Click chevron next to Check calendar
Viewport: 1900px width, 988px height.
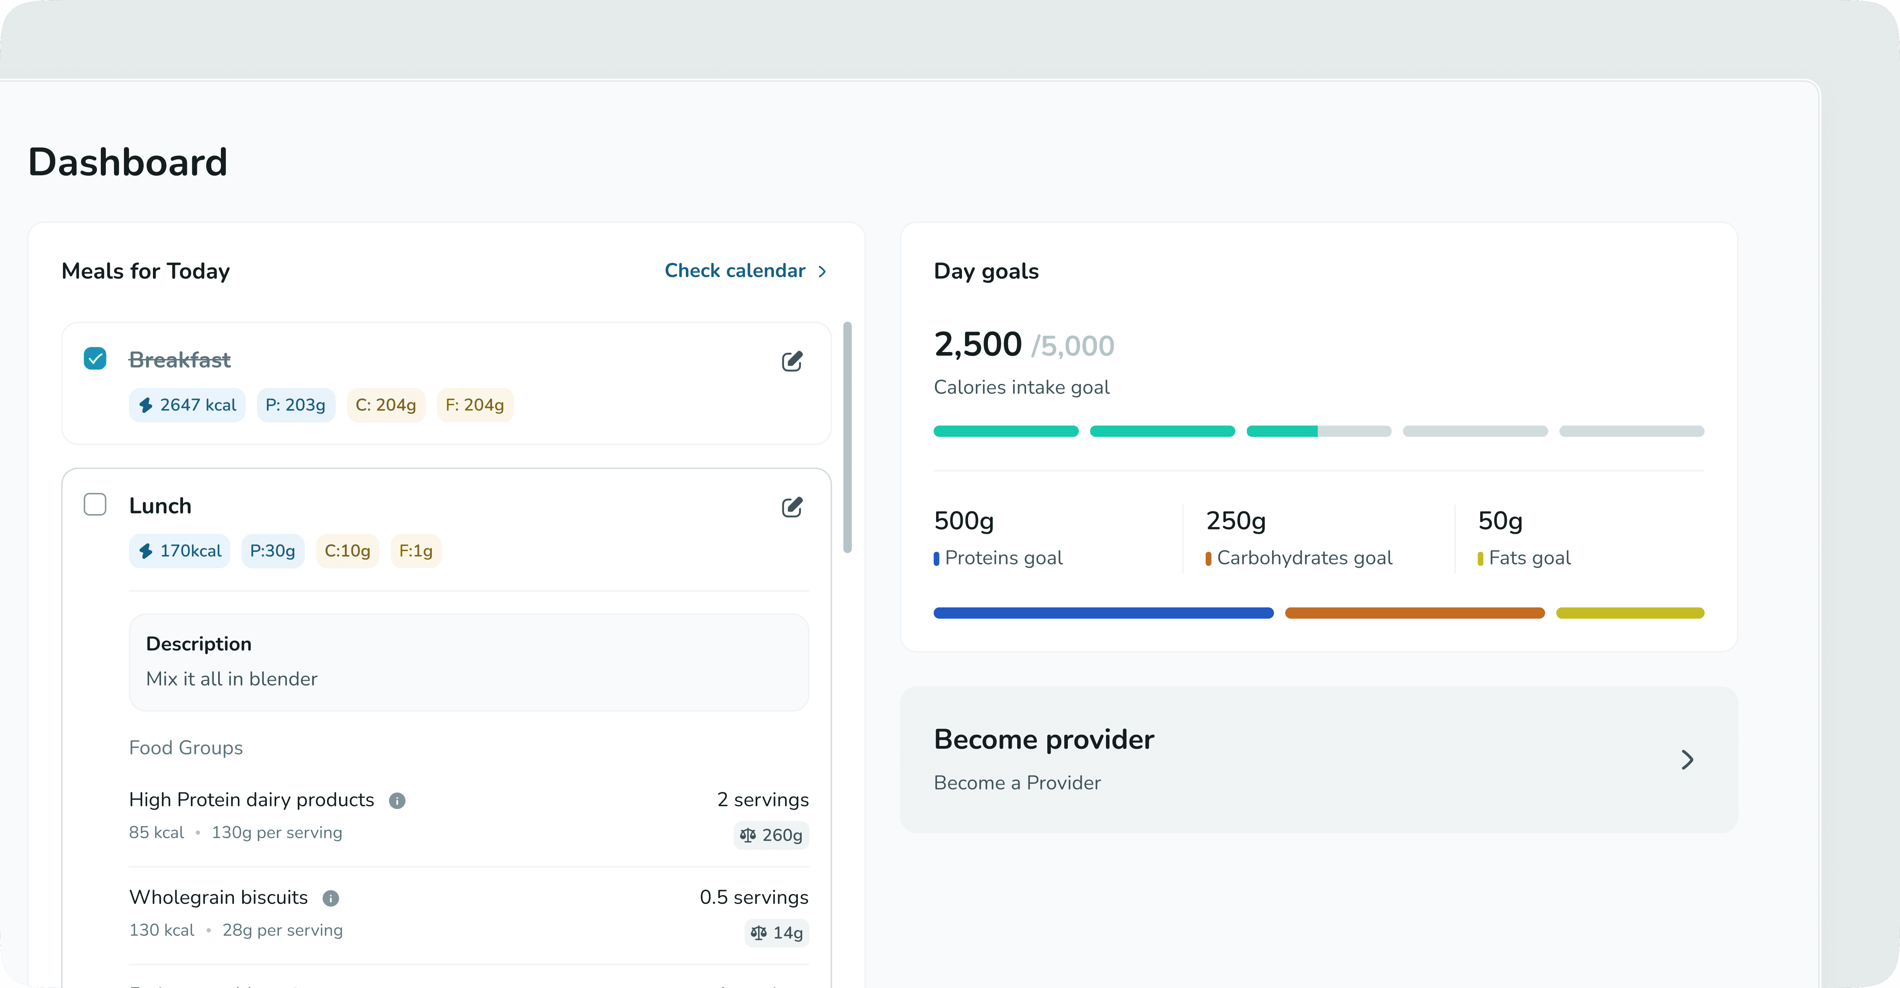pyautogui.click(x=823, y=272)
